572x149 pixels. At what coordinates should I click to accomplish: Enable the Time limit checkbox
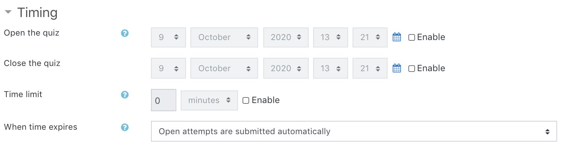[x=246, y=100]
